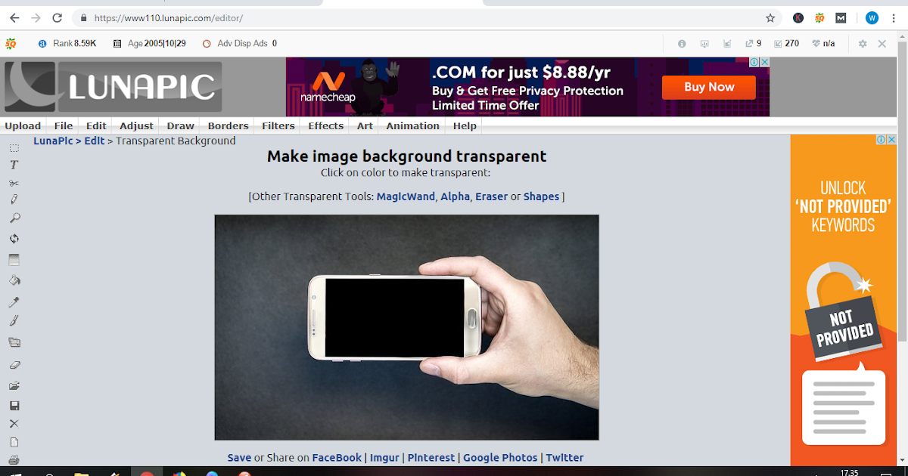The height and width of the screenshot is (476, 908).
Task: Bookmark the page via the star icon
Action: (770, 17)
